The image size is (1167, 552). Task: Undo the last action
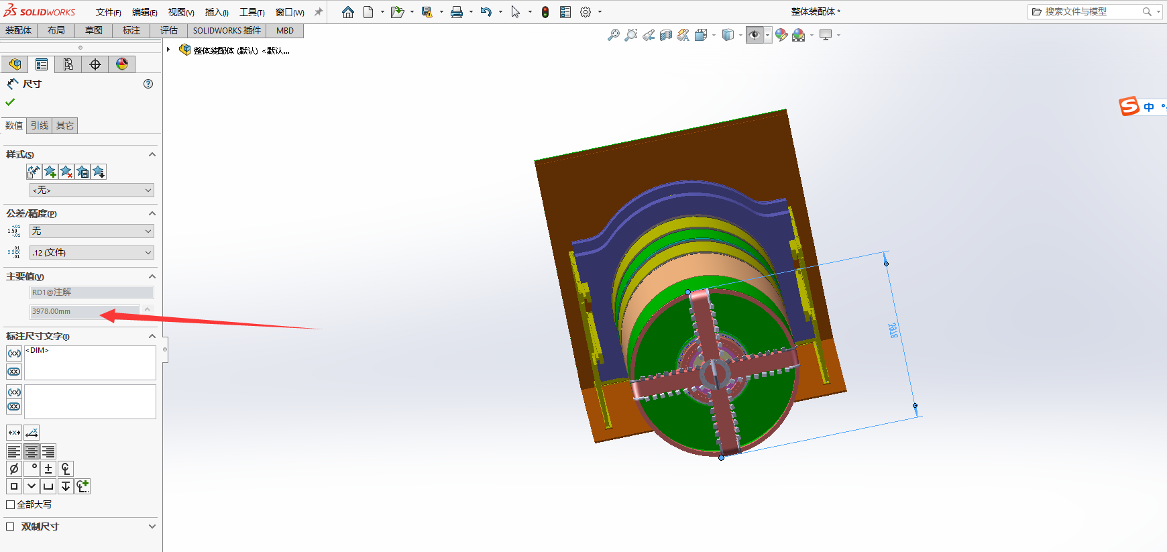(x=486, y=12)
